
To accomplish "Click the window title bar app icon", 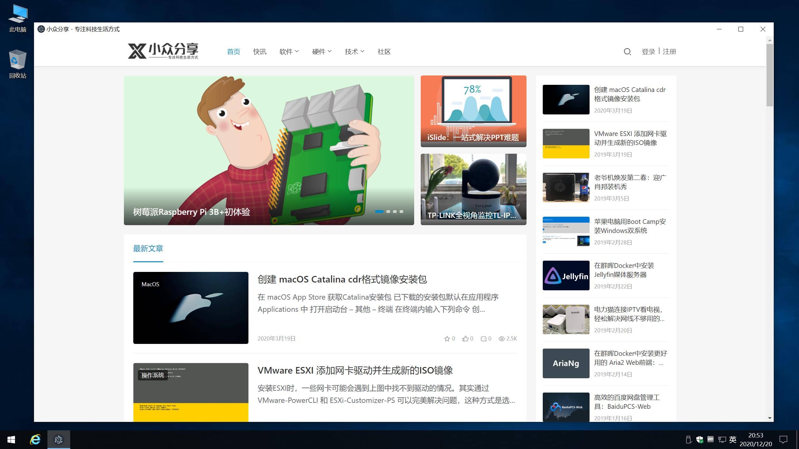I will [x=41, y=29].
